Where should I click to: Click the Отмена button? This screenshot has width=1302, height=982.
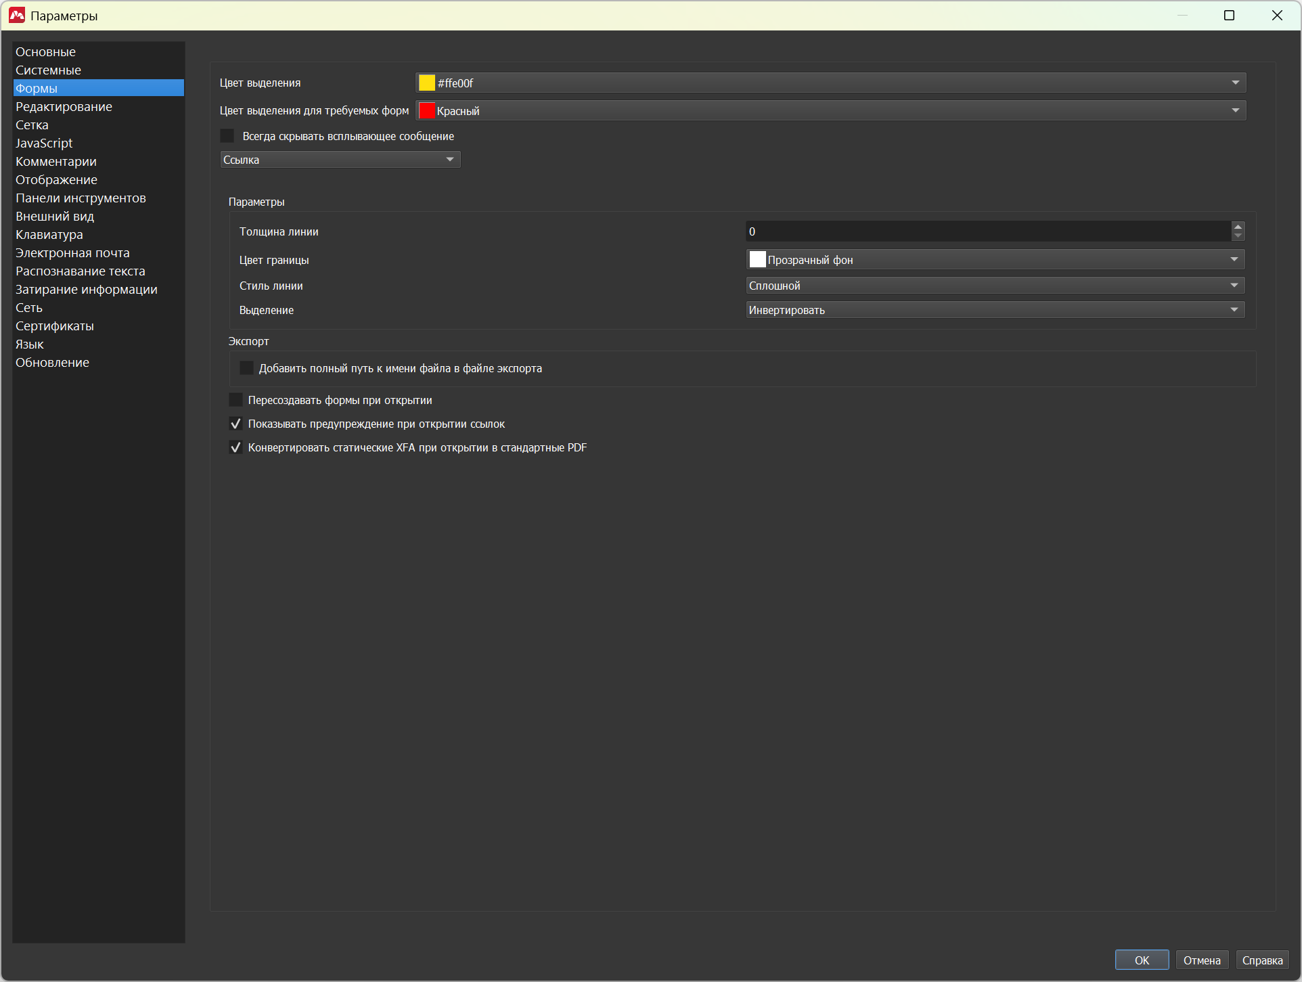(1201, 960)
